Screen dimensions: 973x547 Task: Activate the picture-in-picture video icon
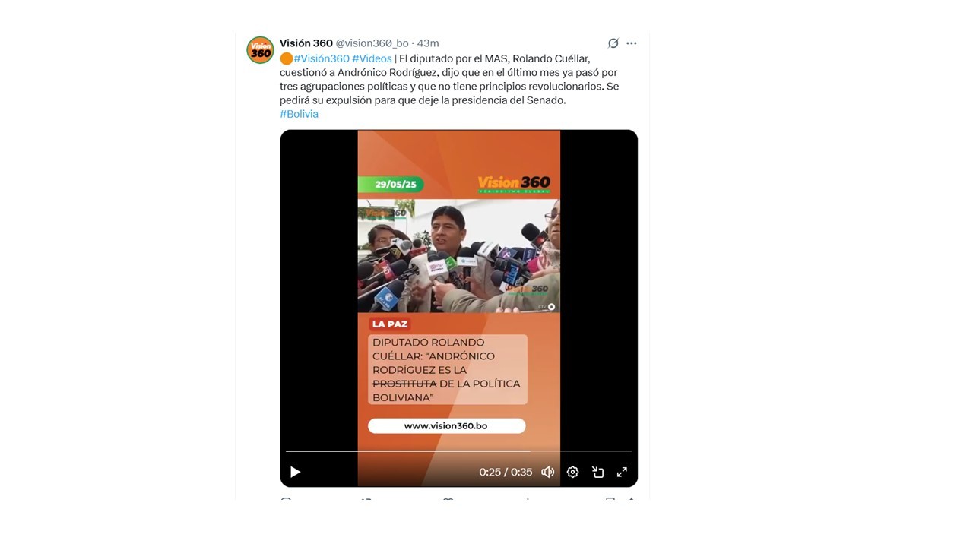coord(598,472)
